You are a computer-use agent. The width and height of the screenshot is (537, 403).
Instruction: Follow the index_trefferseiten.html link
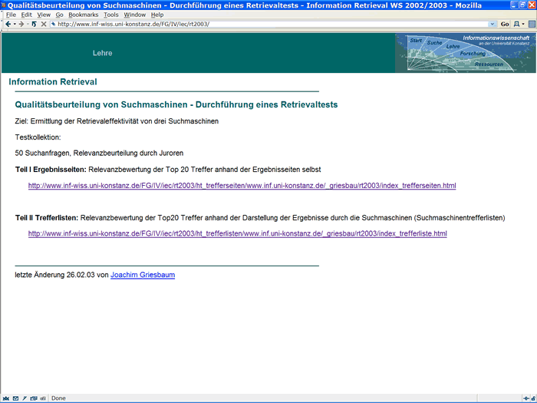point(242,186)
